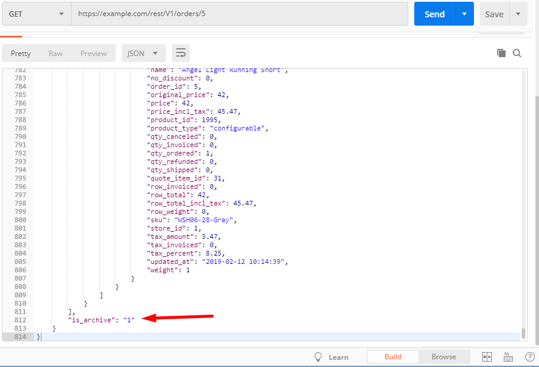Click the "tax_percent" value 8.25

214,253
